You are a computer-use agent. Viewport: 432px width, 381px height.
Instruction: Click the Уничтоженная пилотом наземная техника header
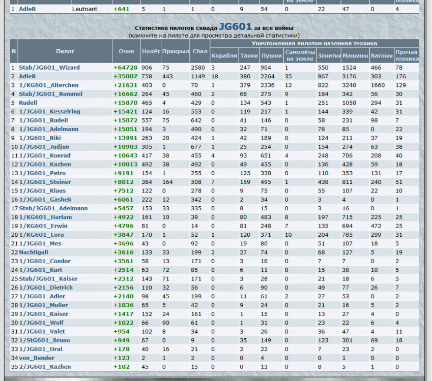click(x=314, y=44)
